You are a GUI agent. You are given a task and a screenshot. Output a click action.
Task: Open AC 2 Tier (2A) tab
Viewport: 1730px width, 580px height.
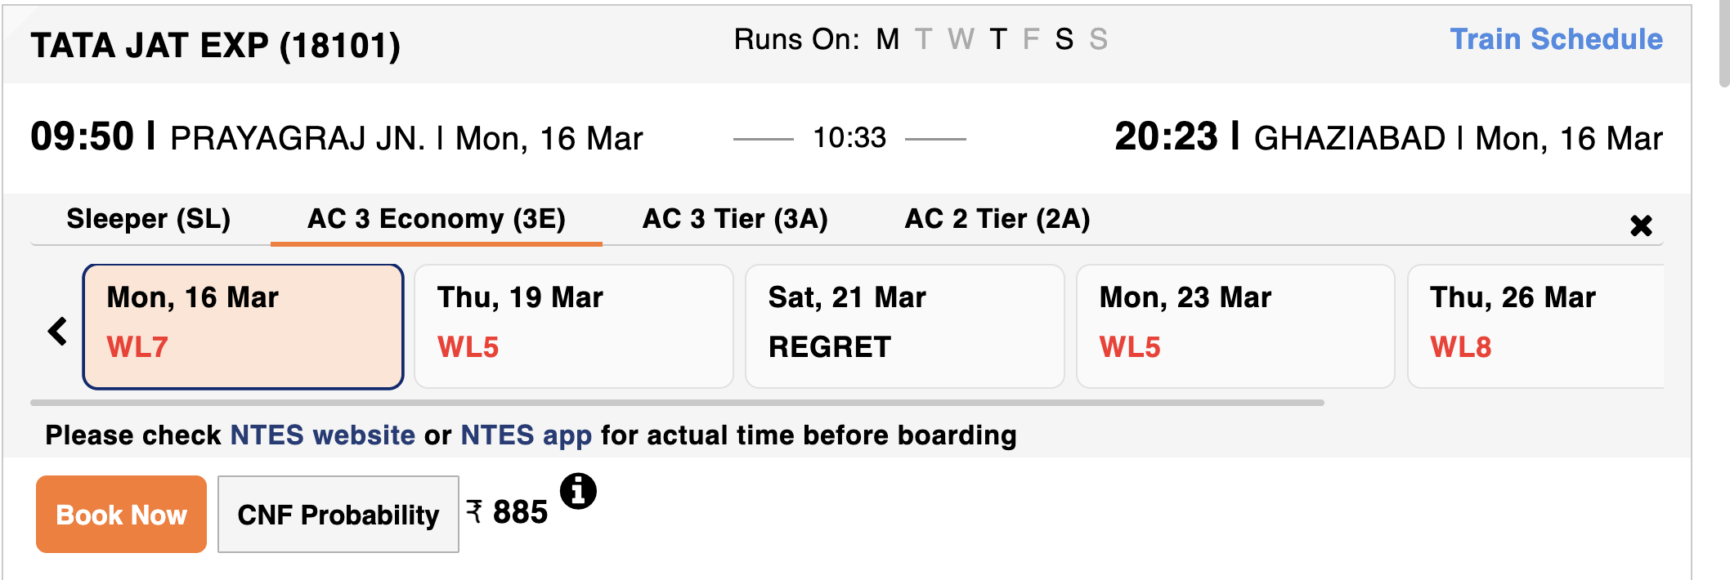click(997, 219)
